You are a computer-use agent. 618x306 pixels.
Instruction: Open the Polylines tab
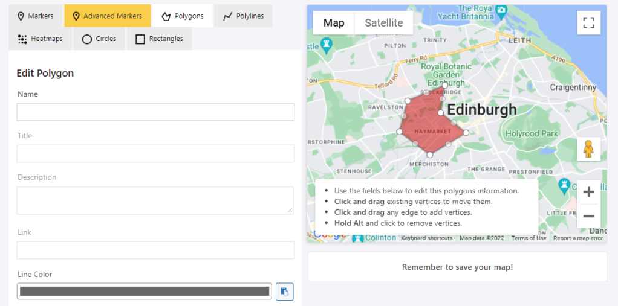point(243,16)
